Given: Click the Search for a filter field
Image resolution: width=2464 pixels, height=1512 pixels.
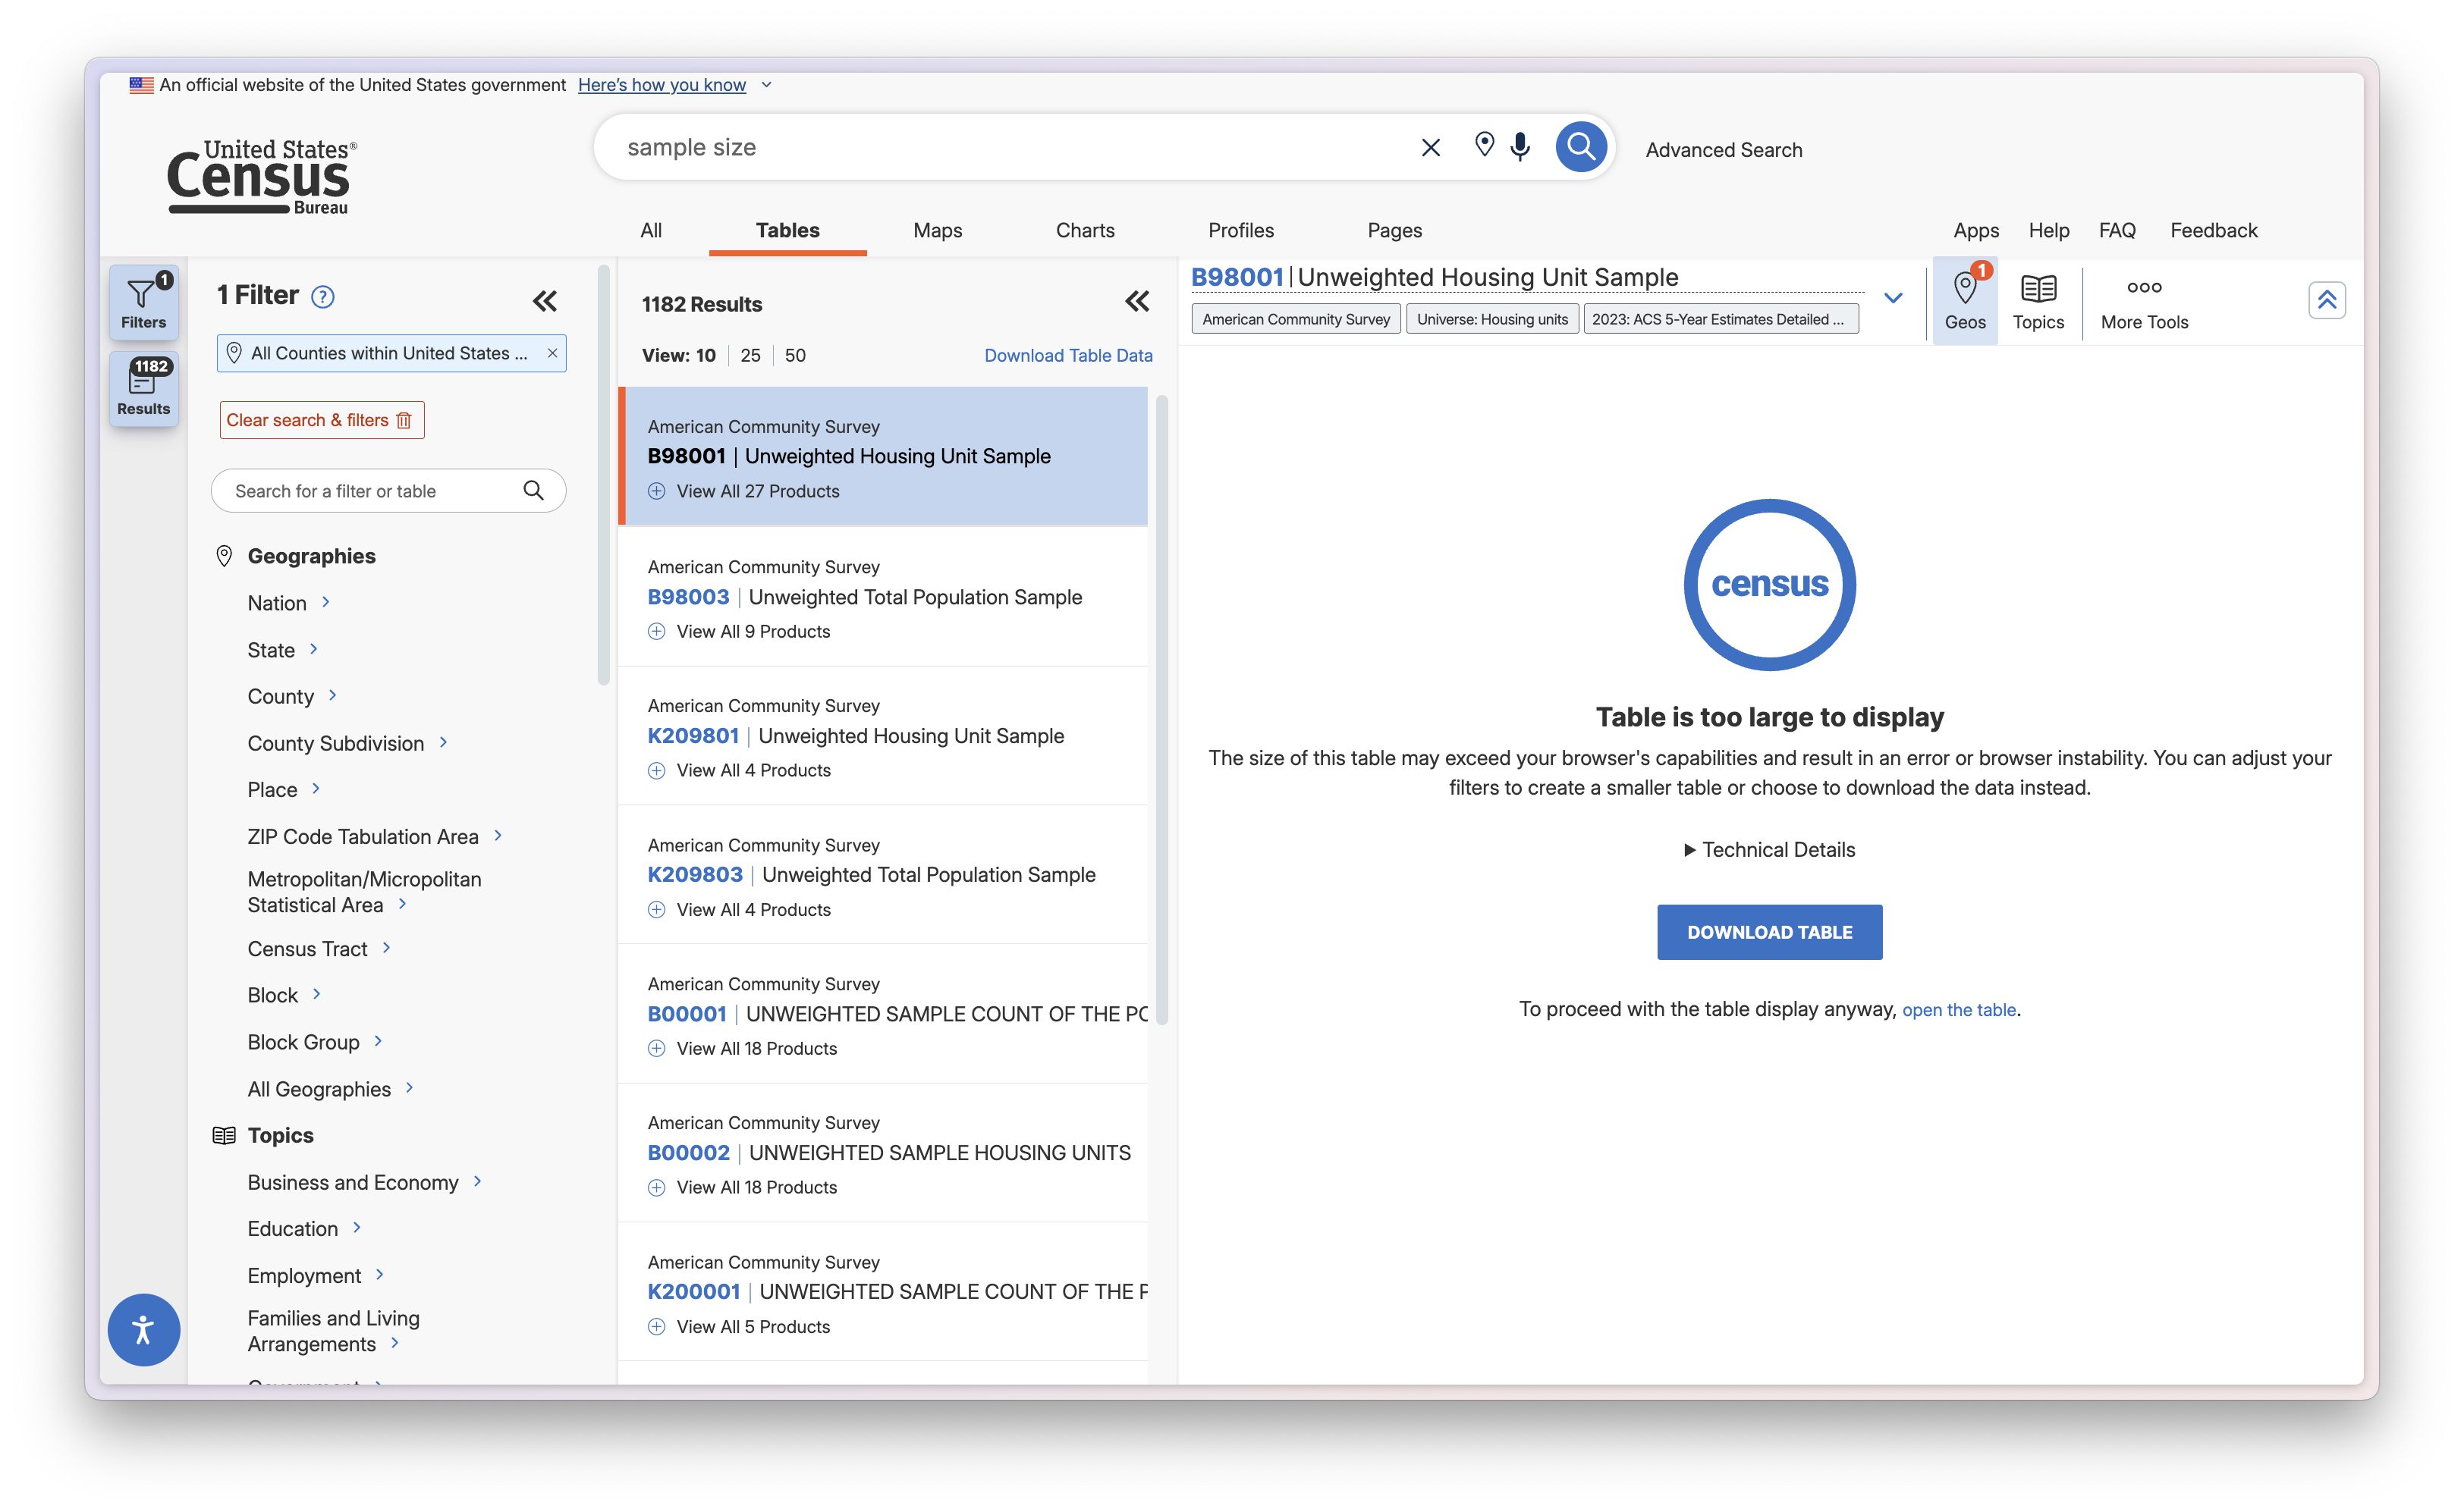Looking at the screenshot, I should click(370, 491).
